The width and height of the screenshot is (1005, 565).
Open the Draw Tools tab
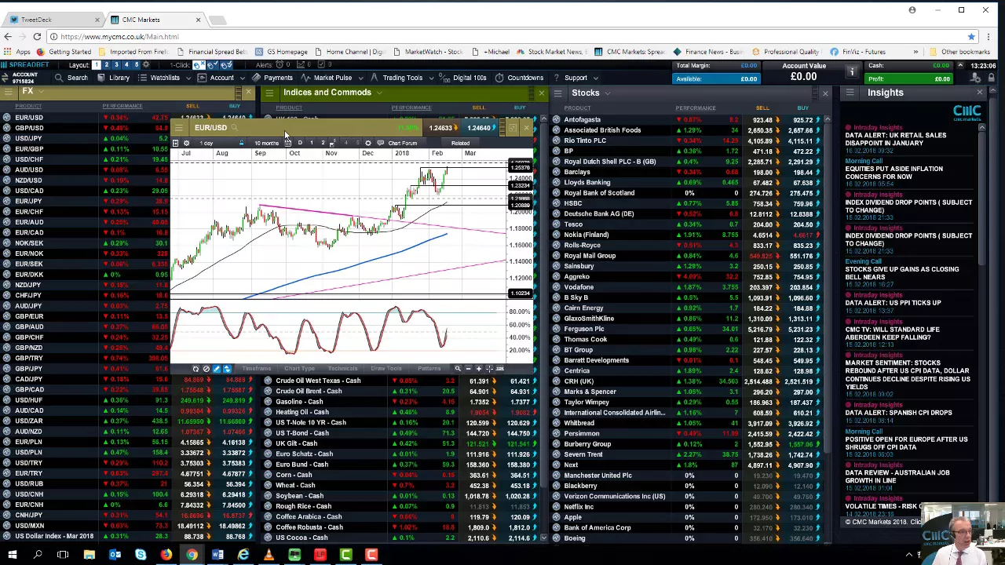[386, 369]
